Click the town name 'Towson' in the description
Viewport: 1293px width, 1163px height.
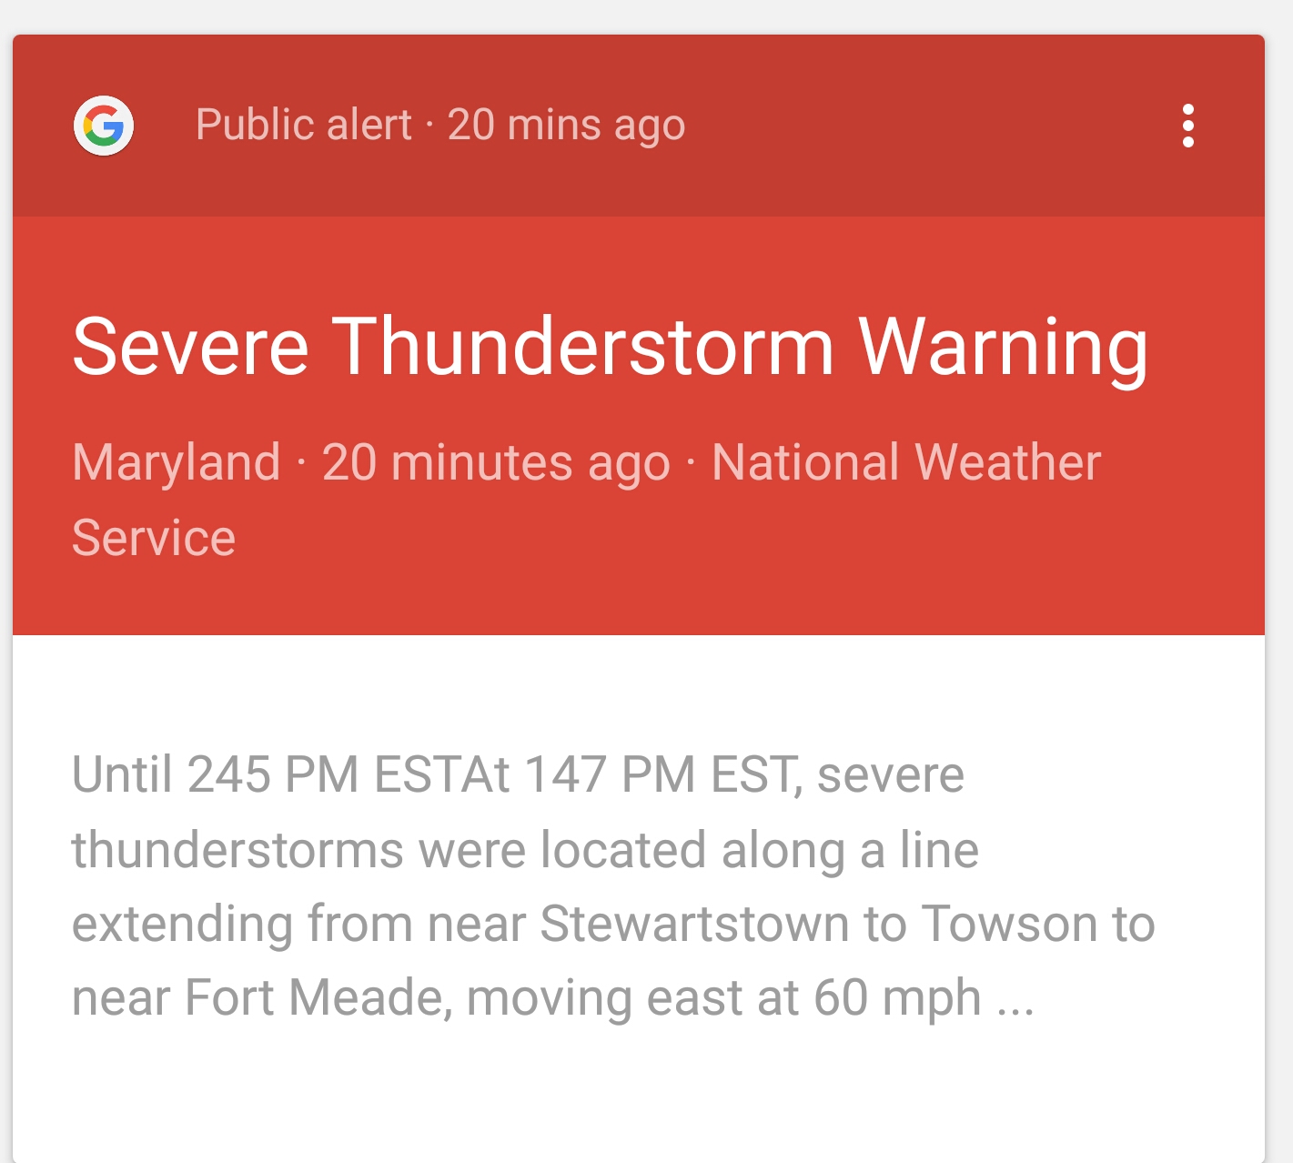click(x=1009, y=924)
